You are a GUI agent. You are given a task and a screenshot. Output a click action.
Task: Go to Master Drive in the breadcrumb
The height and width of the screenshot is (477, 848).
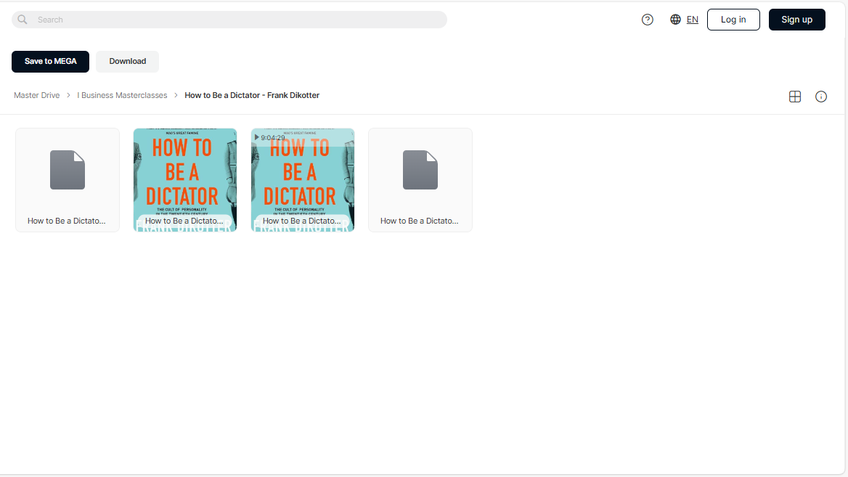tap(37, 95)
